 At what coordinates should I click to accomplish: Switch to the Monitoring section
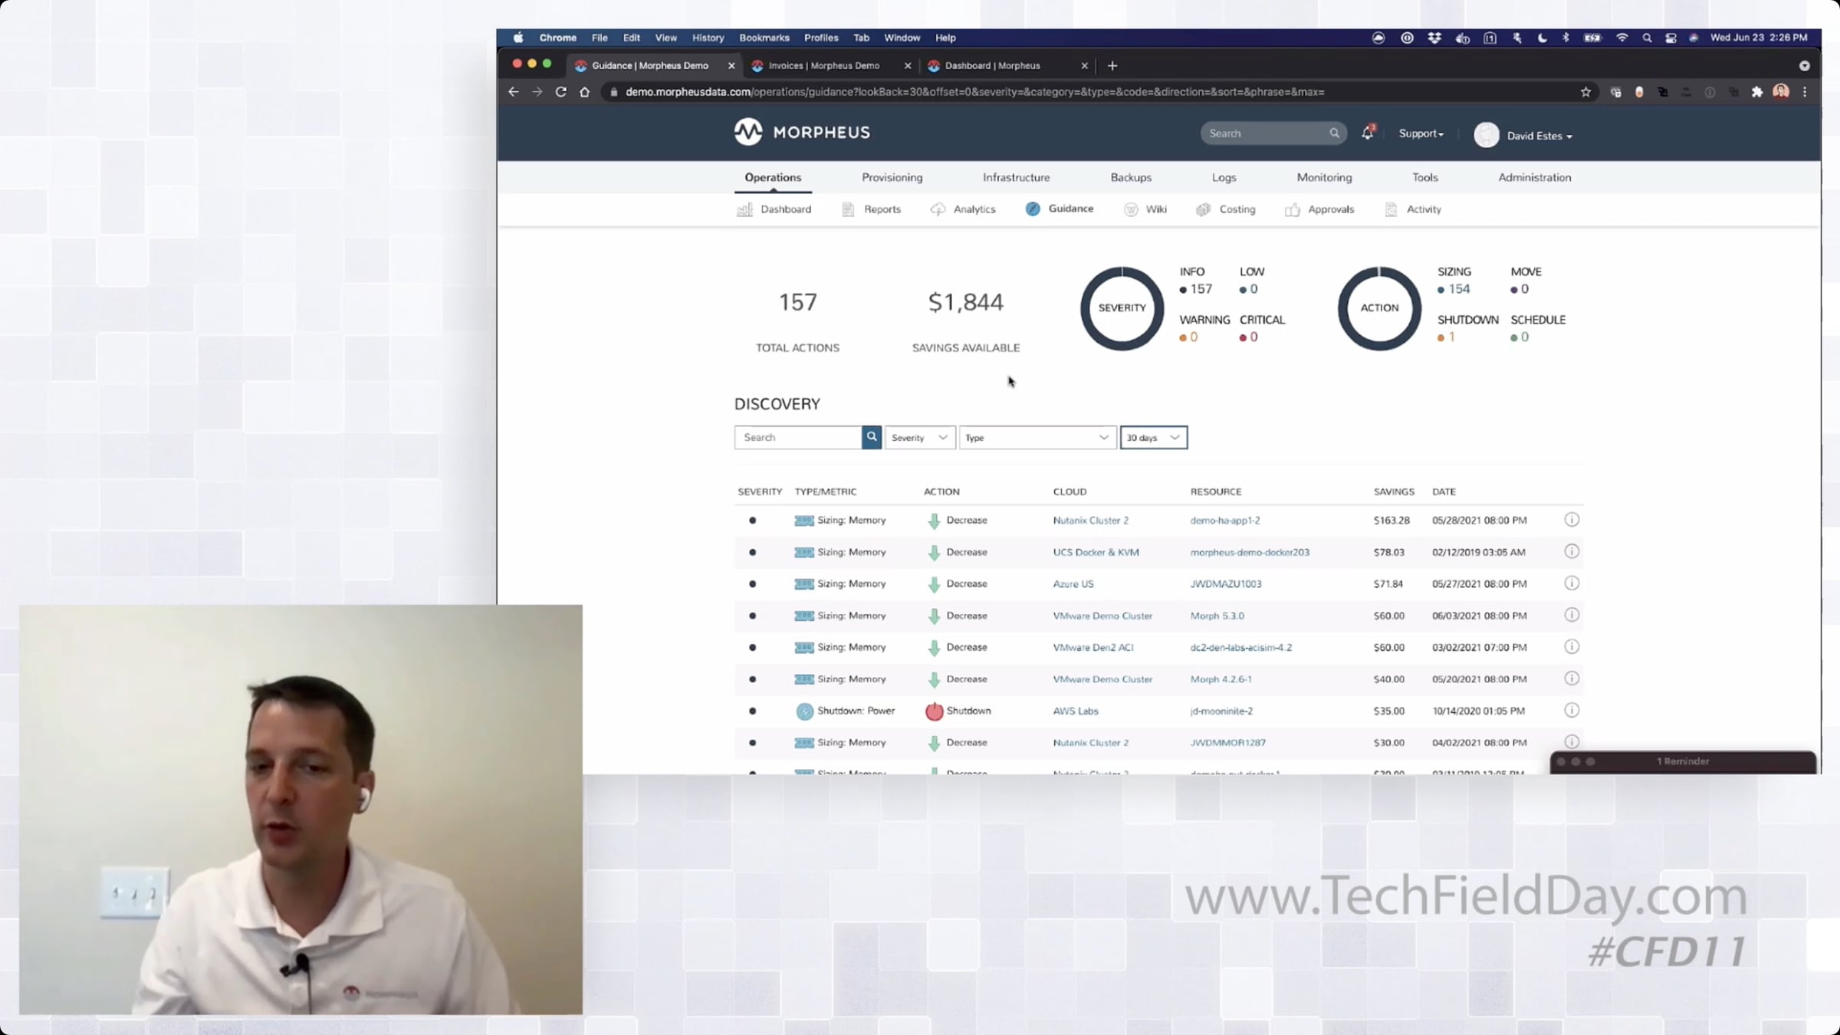1325,177
